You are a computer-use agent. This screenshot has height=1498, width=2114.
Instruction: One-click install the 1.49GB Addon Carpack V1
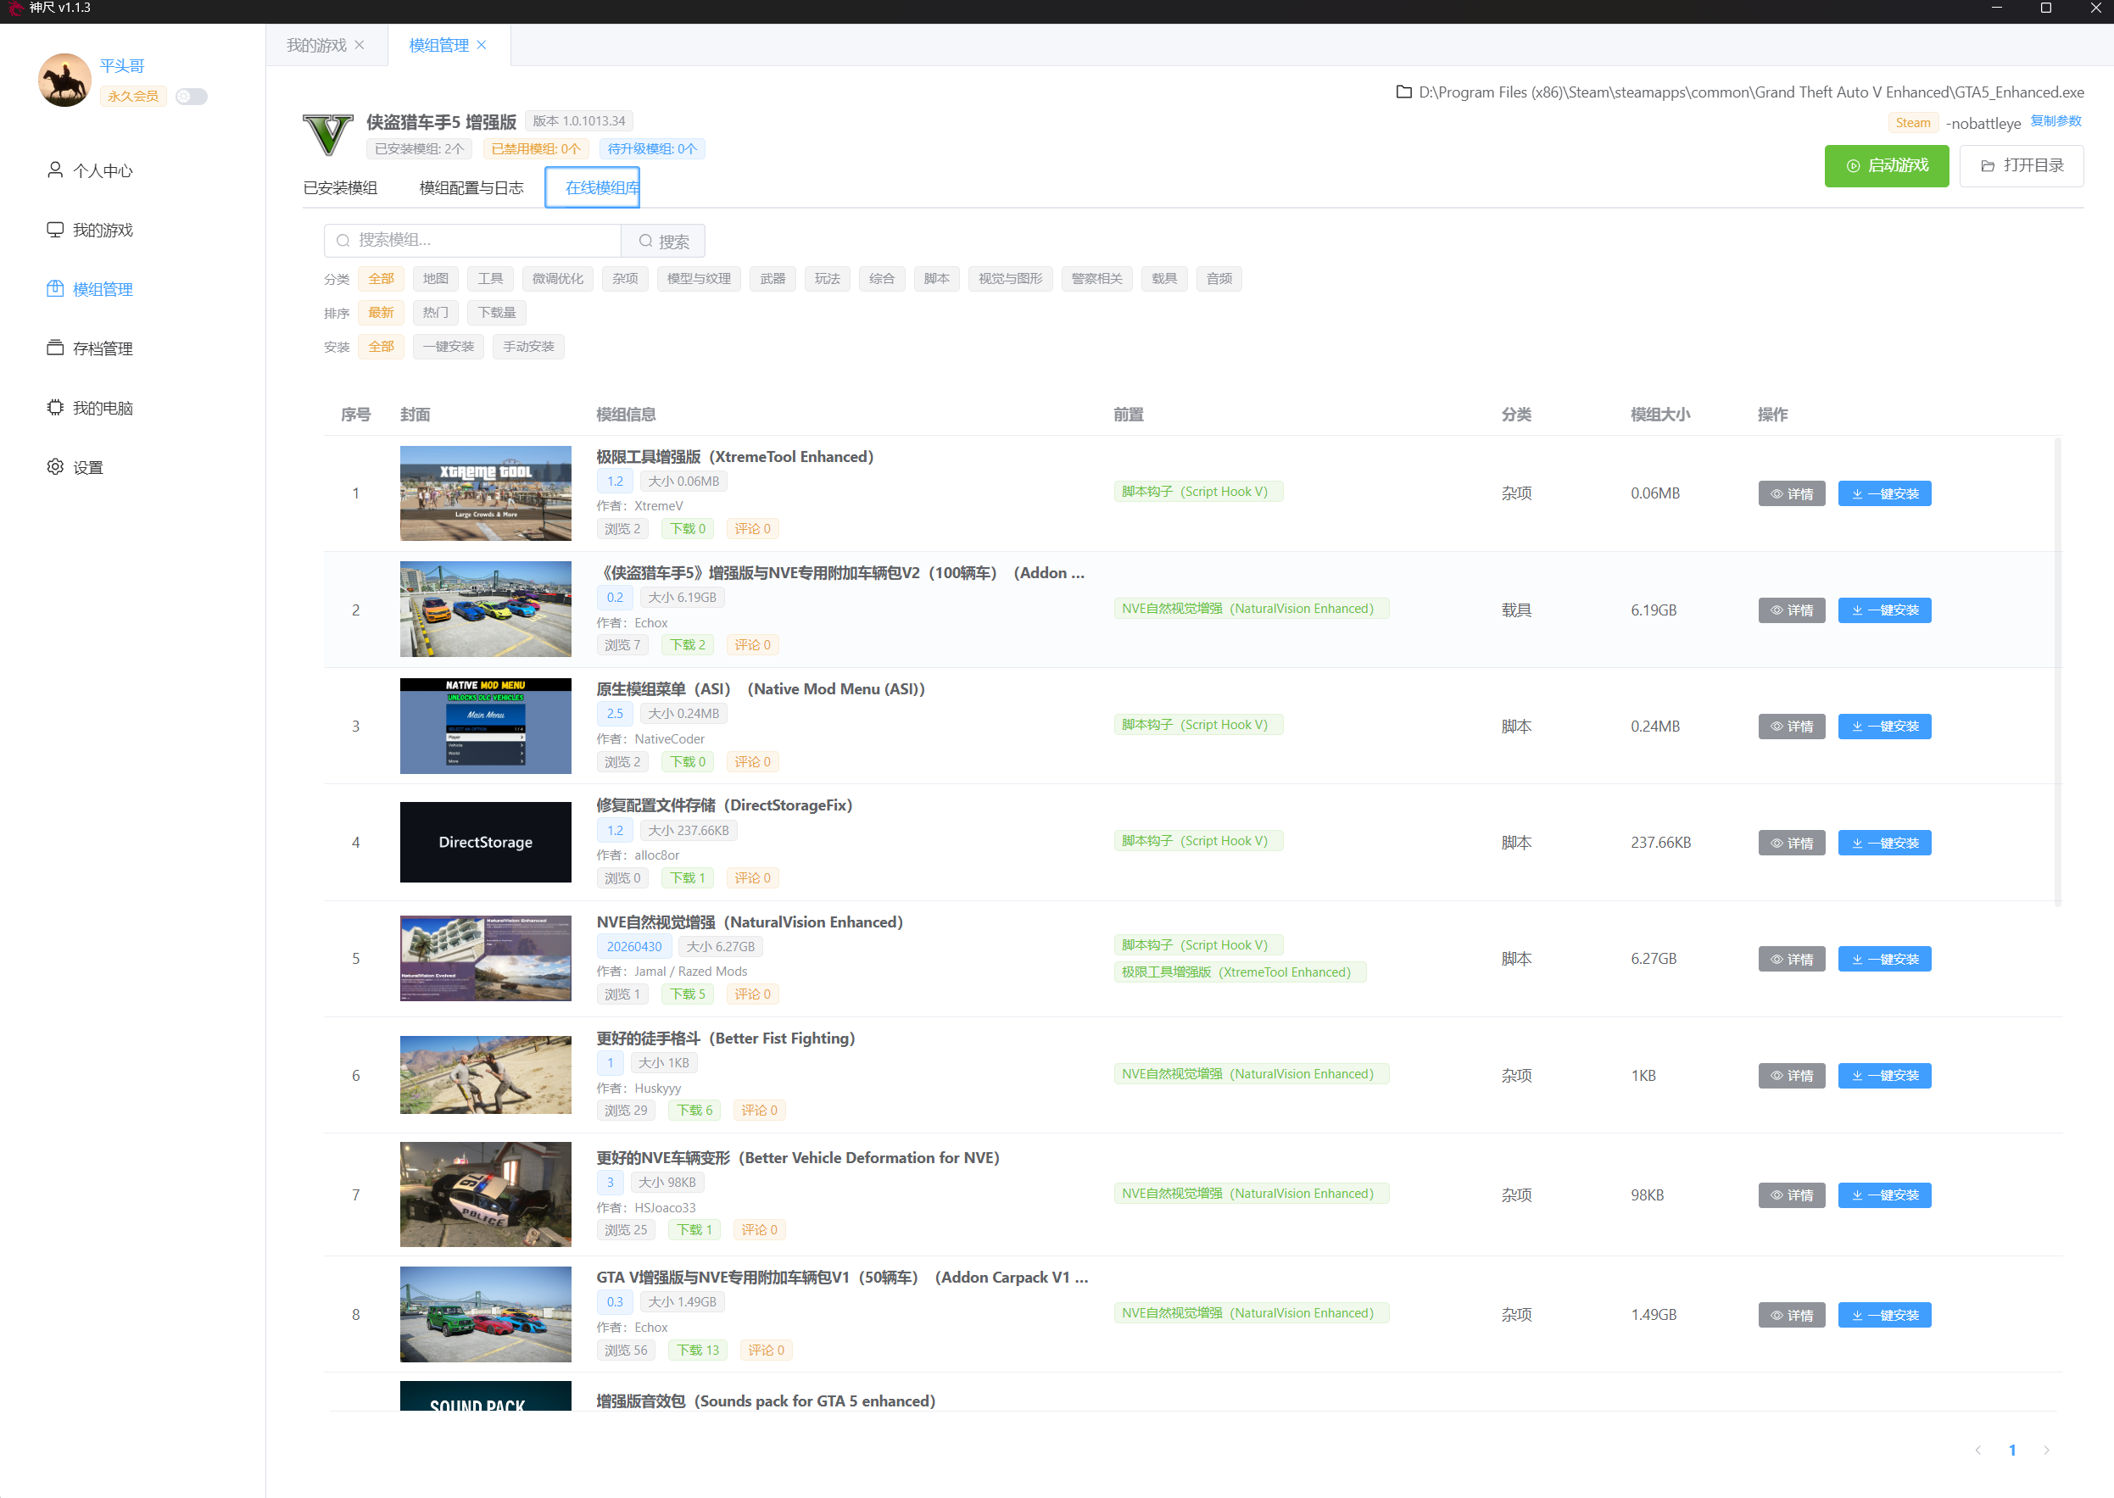tap(1884, 1316)
